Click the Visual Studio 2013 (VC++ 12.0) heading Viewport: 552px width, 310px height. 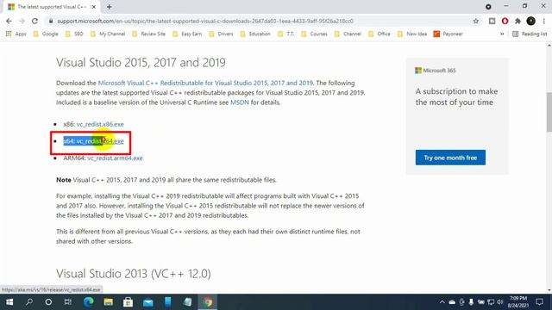tap(134, 274)
